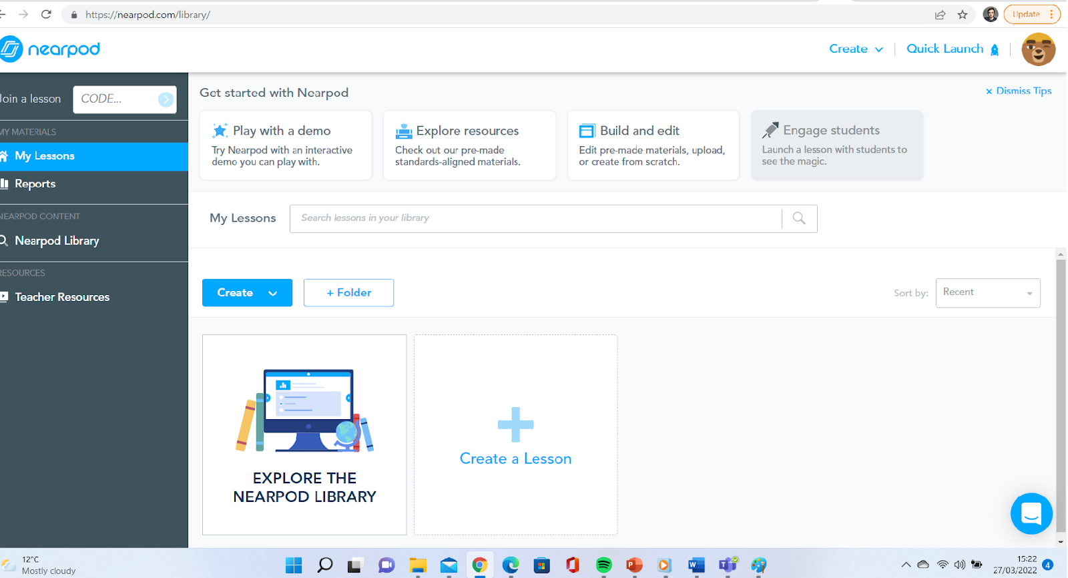1068x578 pixels.
Task: Open Explore resources card
Action: (469, 146)
